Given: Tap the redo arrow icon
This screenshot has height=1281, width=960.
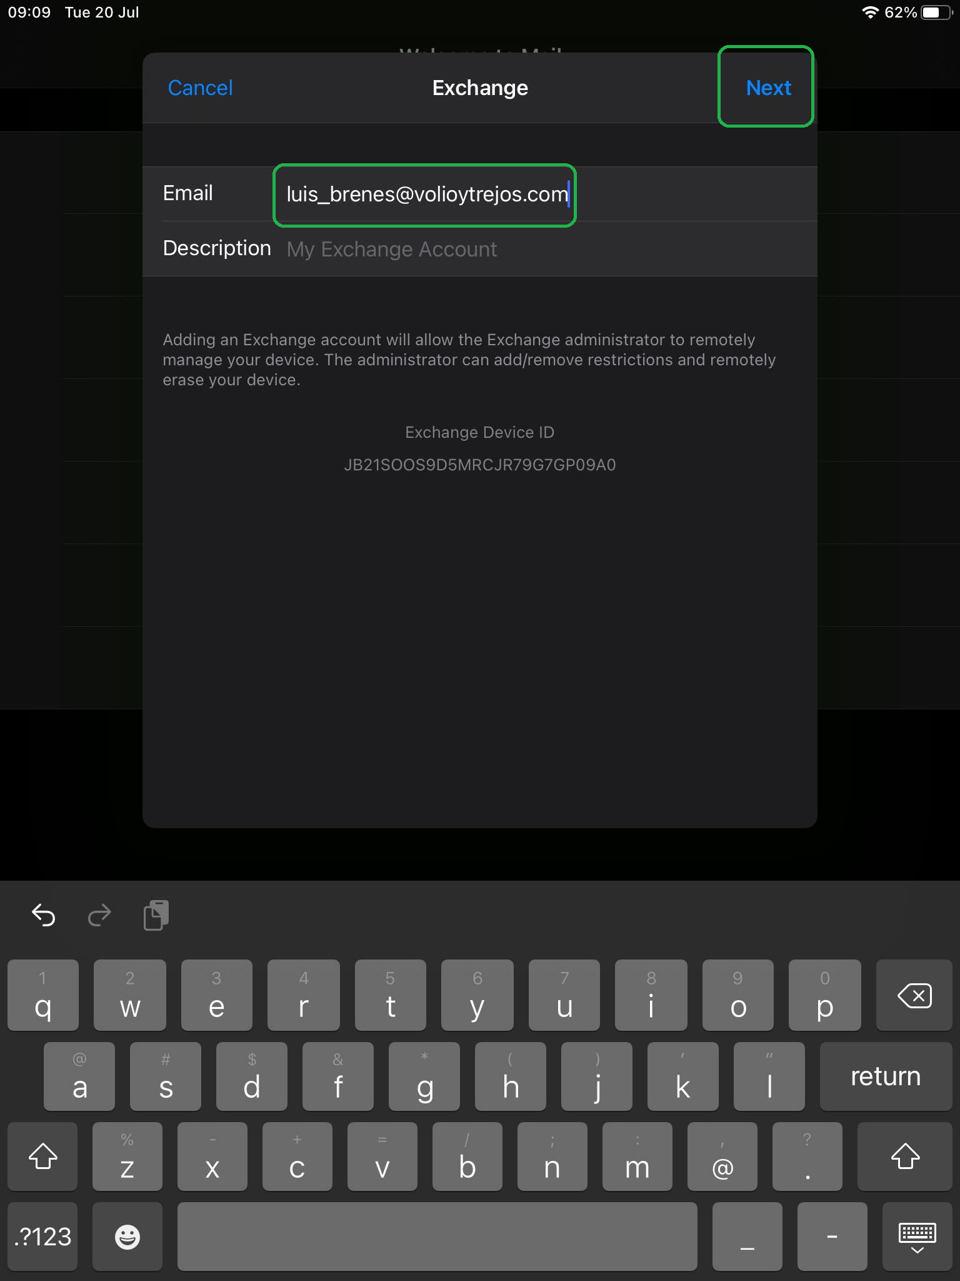Looking at the screenshot, I should point(99,916).
